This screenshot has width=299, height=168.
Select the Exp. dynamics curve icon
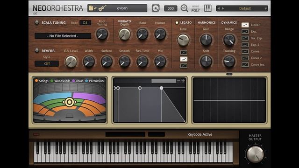(x=245, y=32)
